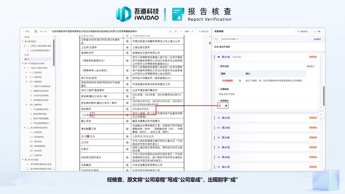The width and height of the screenshot is (345, 194).
Task: Toggle the eye icon for 第27处
Action: (x=219, y=167)
